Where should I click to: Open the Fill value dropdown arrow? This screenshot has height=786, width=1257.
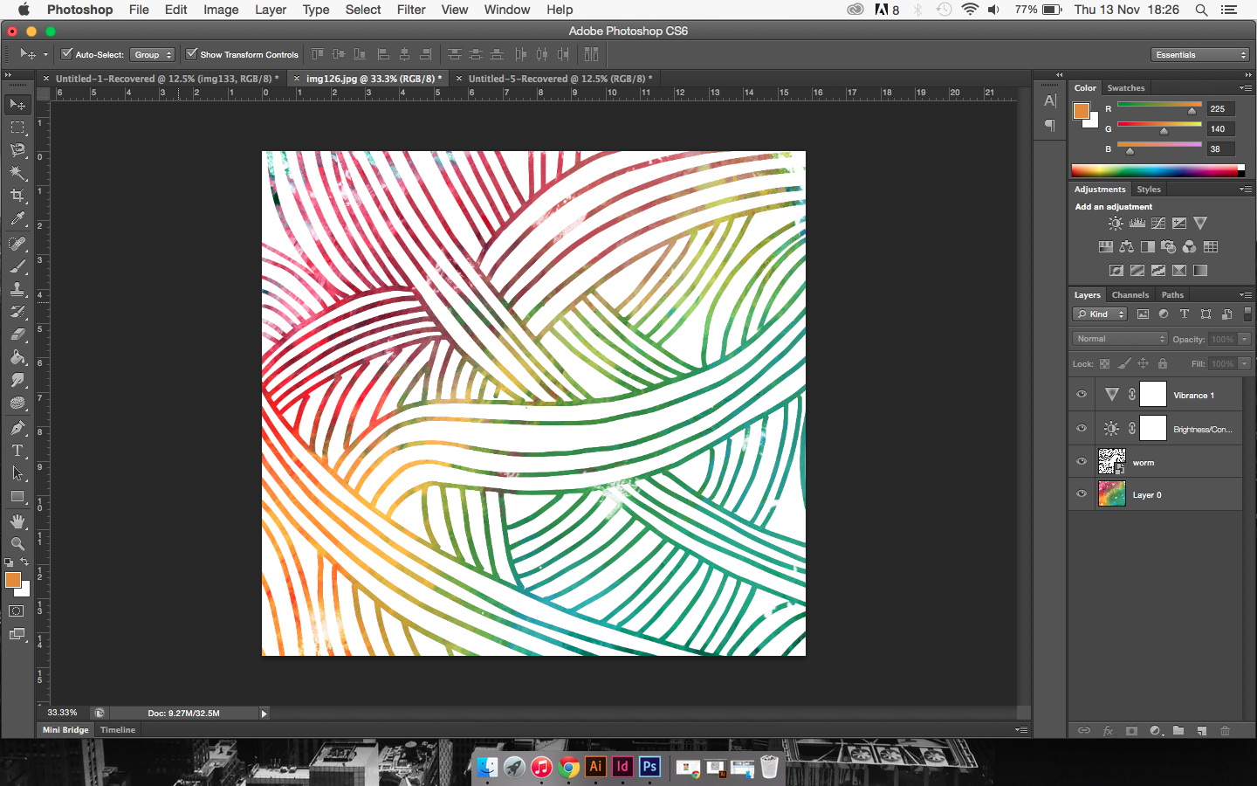[x=1245, y=363]
